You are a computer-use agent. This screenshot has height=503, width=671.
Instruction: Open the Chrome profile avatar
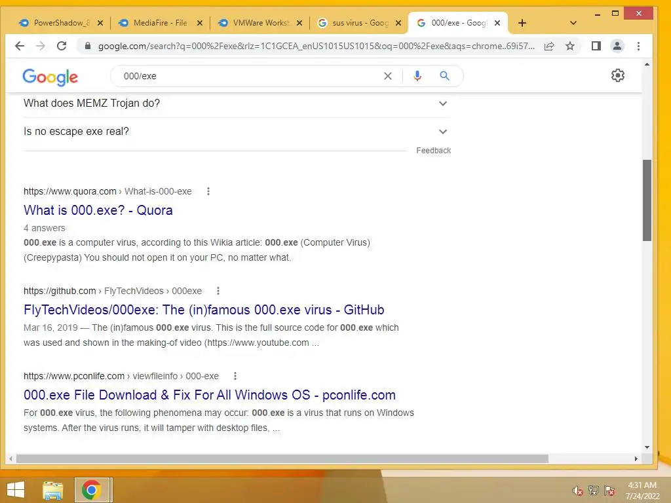coord(617,46)
